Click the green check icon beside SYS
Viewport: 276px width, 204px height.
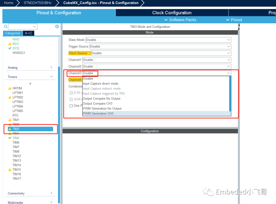point(10,48)
